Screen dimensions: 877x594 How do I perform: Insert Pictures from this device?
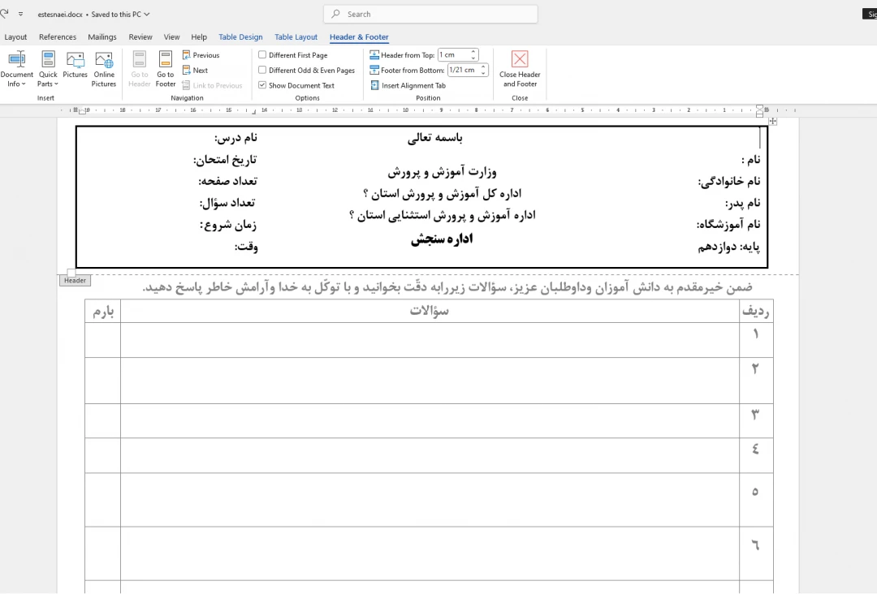(75, 65)
